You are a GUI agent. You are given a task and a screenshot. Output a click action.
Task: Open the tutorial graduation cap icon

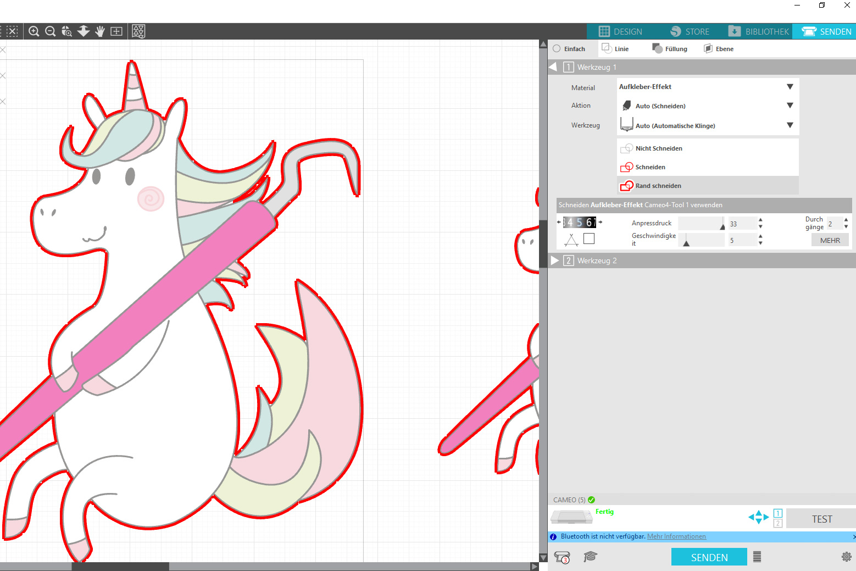[x=590, y=557]
